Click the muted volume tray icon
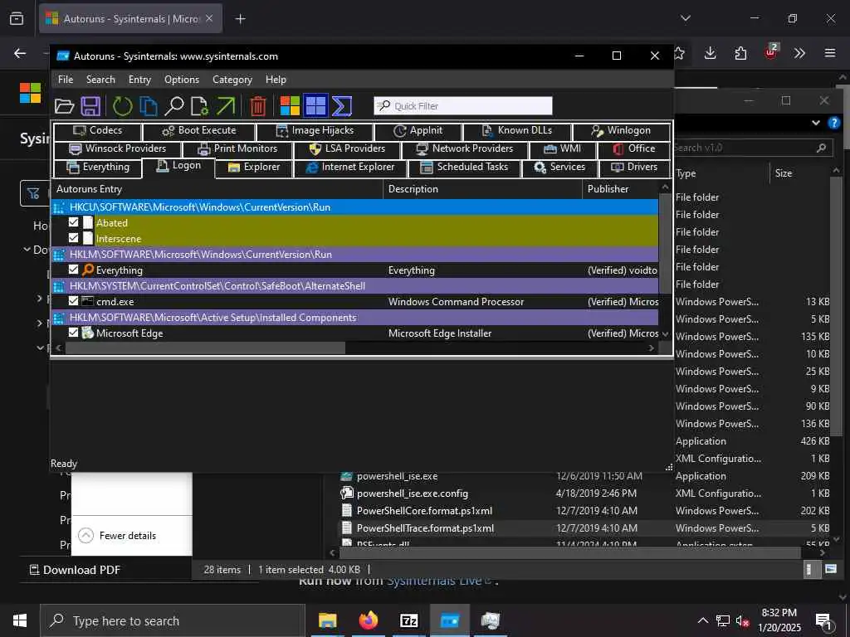 [x=742, y=621]
